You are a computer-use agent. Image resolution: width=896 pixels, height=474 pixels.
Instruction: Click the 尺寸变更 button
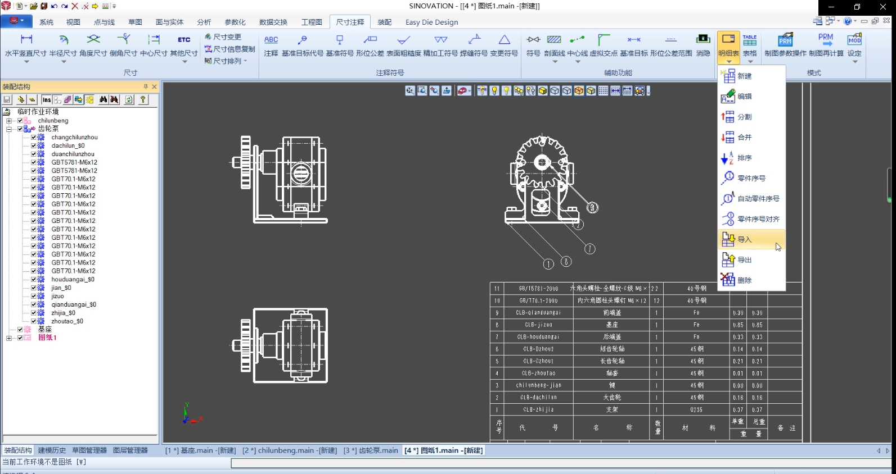(223, 37)
